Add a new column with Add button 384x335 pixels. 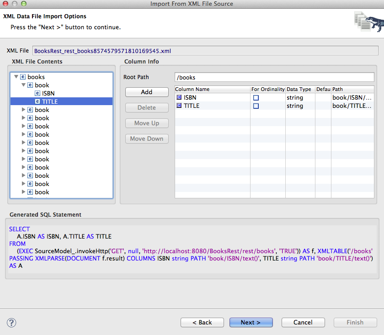147,92
